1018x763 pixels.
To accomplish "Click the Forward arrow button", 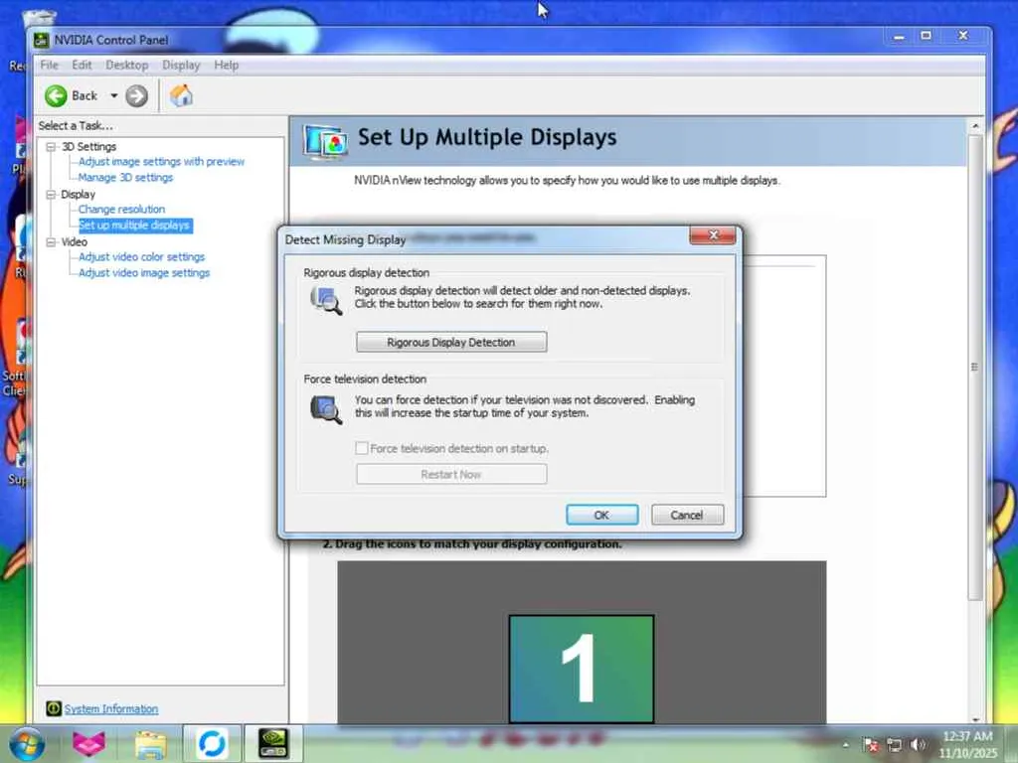I will click(x=136, y=96).
